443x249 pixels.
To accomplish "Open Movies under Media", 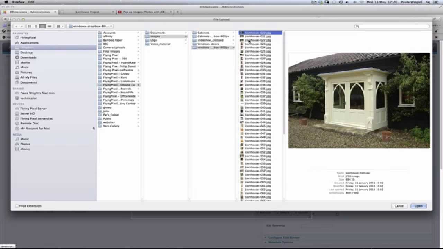I will 25,149.
